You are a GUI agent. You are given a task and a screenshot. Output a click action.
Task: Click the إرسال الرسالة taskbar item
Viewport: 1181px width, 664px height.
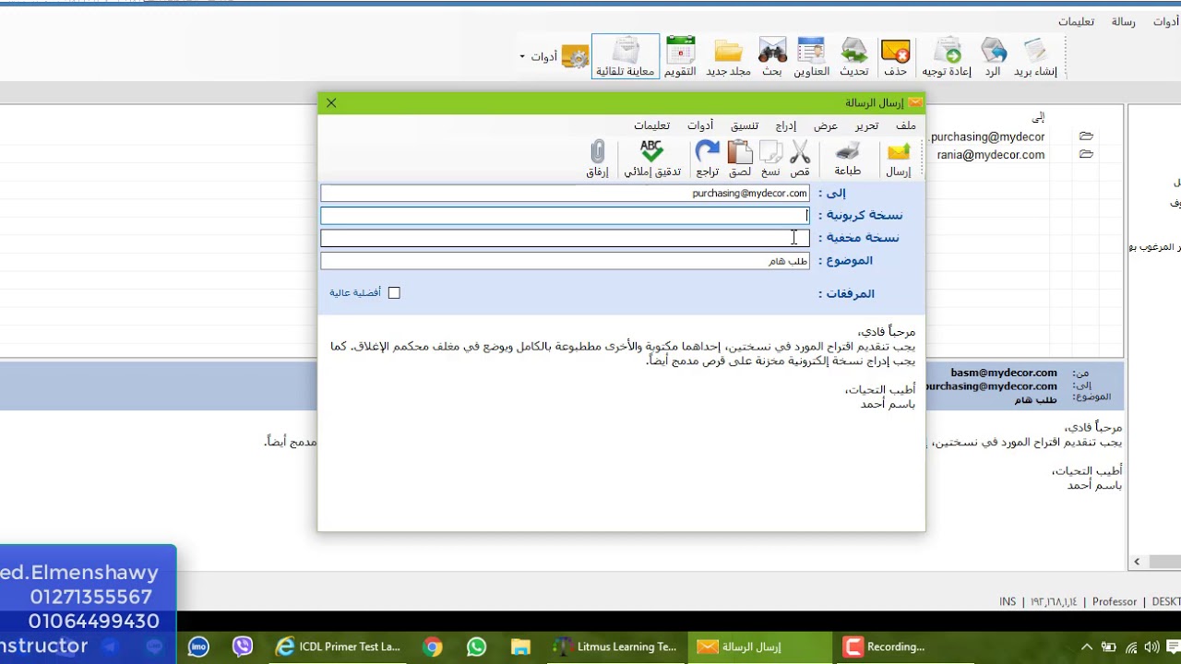pyautogui.click(x=759, y=646)
